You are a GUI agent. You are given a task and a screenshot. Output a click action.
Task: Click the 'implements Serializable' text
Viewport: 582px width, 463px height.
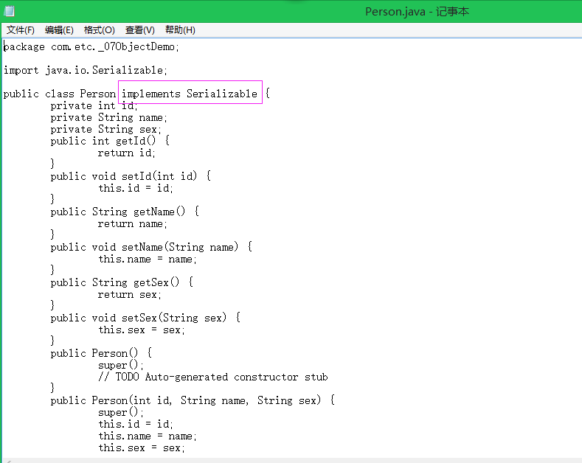(190, 94)
